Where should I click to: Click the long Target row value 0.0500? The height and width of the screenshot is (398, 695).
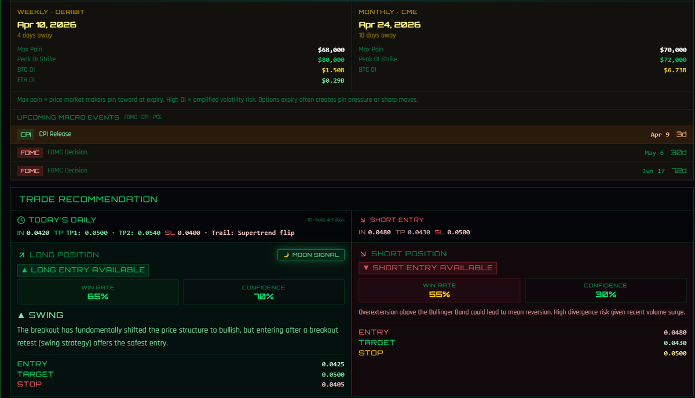click(x=333, y=375)
